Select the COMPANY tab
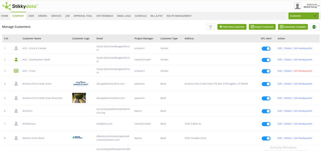Viewport: 321px width, 151px height. (x=18, y=16)
